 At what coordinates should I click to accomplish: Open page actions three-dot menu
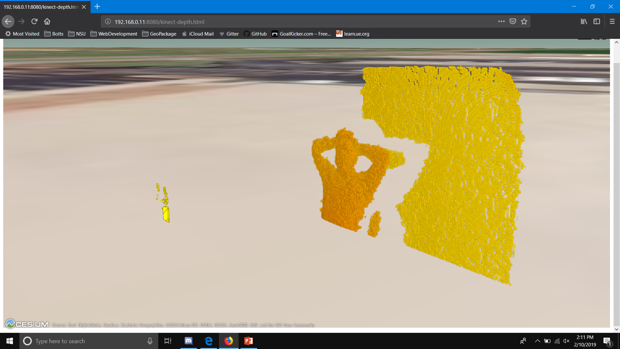(x=501, y=21)
